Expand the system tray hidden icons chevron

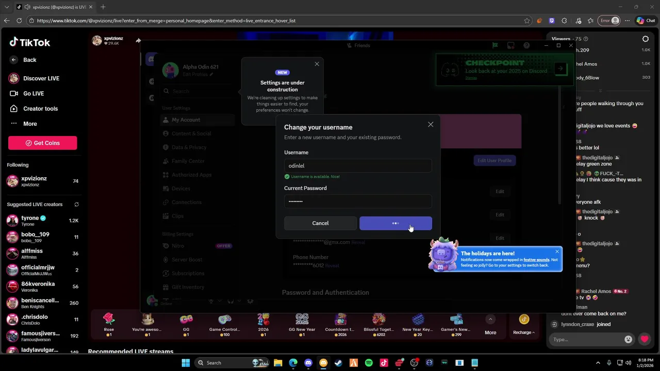[598, 363]
